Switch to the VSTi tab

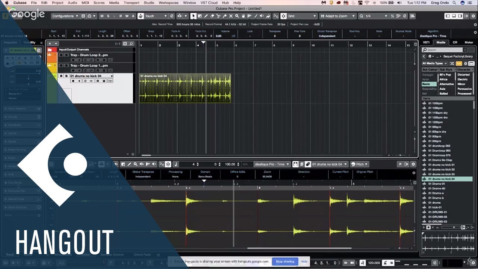coord(426,42)
